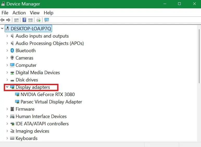Collapse the Display adapters chevron
The width and height of the screenshot is (201, 147).
(7, 87)
